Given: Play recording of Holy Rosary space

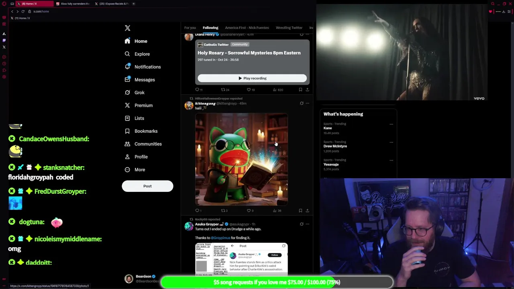Looking at the screenshot, I should (252, 78).
